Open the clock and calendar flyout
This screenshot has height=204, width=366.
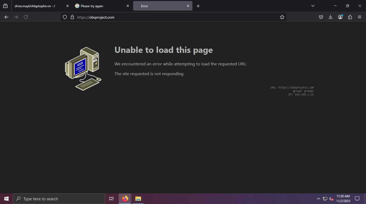click(x=343, y=199)
